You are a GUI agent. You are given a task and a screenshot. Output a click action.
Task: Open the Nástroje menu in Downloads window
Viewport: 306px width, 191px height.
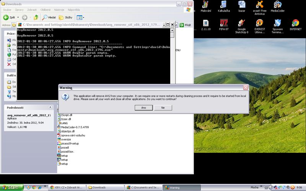tap(59, 10)
